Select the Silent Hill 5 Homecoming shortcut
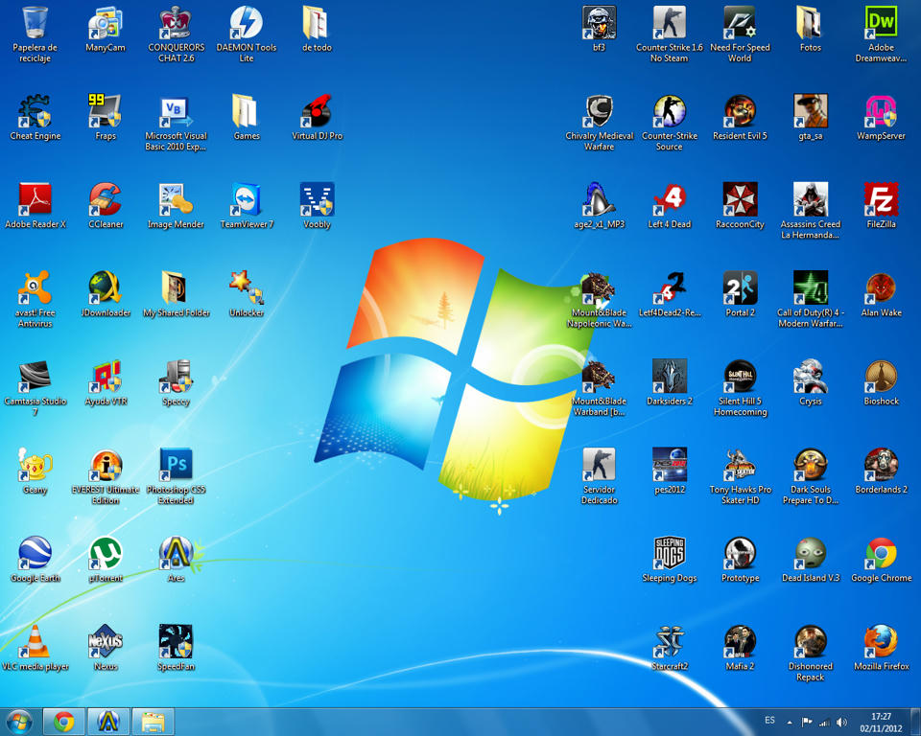Viewport: 921px width, 736px height. 740,377
